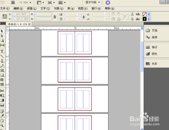Select the Pencil tool

[2, 66]
